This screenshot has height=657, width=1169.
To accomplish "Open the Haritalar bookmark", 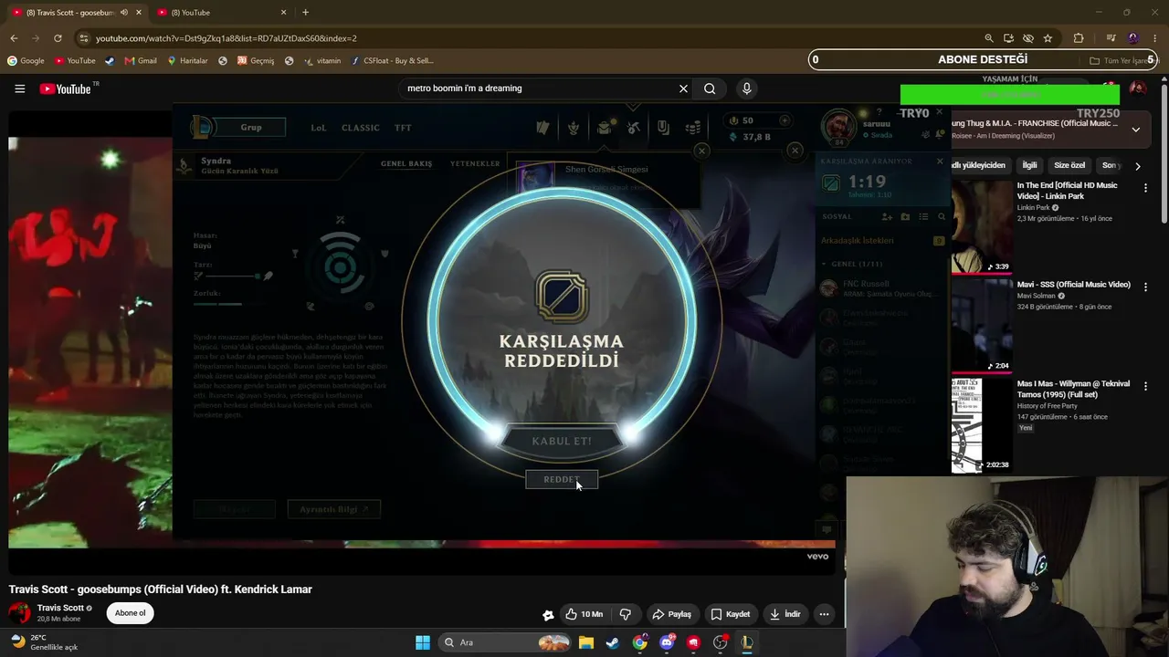I will pyautogui.click(x=188, y=61).
